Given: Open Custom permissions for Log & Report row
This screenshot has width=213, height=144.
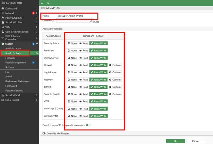Looking at the screenshot, I should [115, 72].
